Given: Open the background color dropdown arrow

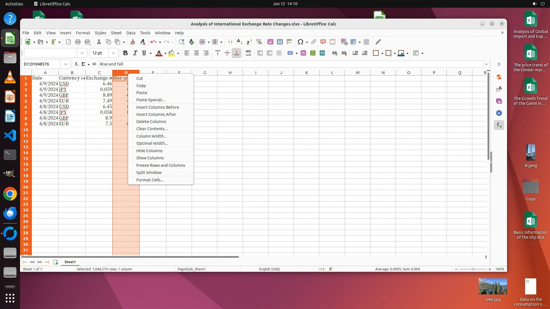Looking at the screenshot, I should tap(178, 53).
